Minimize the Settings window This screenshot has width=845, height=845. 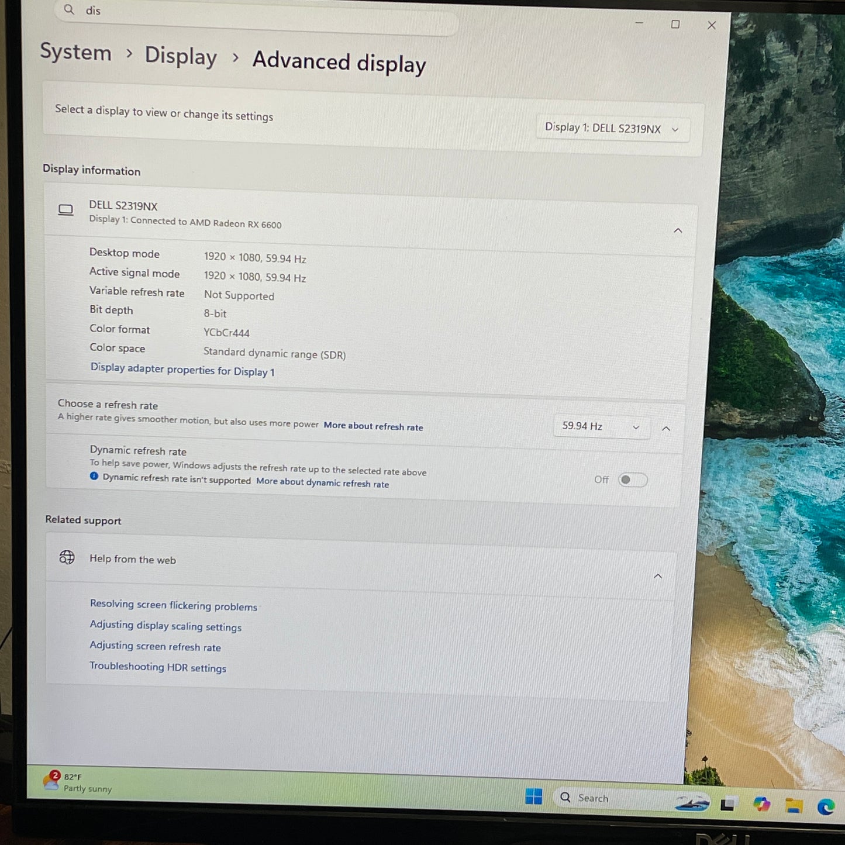tap(639, 23)
